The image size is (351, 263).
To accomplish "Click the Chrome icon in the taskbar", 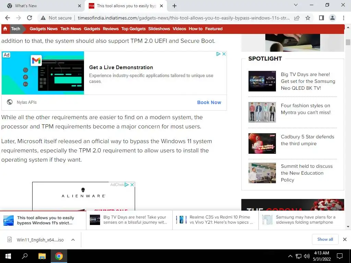I will (59, 256).
